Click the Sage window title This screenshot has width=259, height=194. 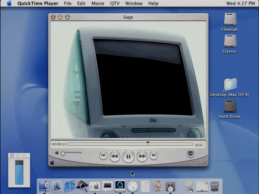click(128, 17)
